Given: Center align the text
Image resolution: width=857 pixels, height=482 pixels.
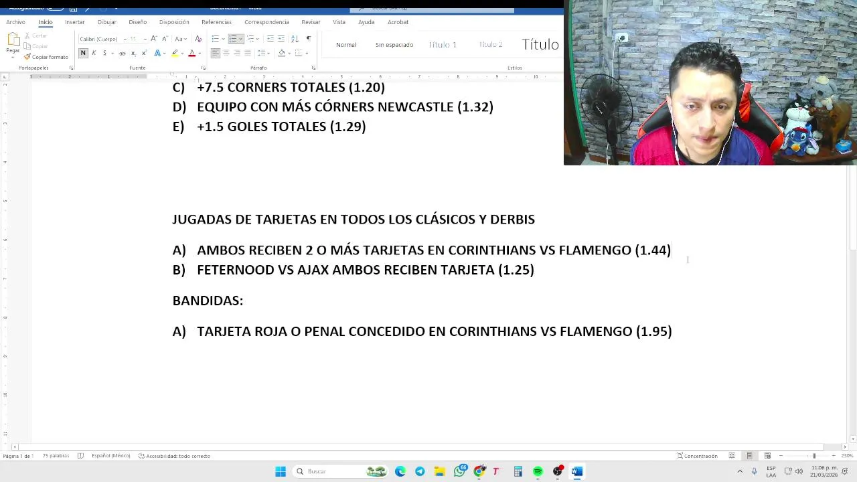Looking at the screenshot, I should point(226,53).
